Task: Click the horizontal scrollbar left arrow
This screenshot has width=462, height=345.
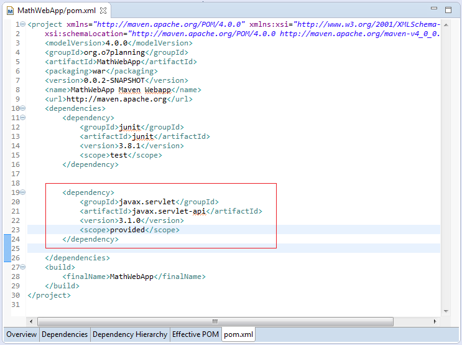Action: [x=31, y=321]
